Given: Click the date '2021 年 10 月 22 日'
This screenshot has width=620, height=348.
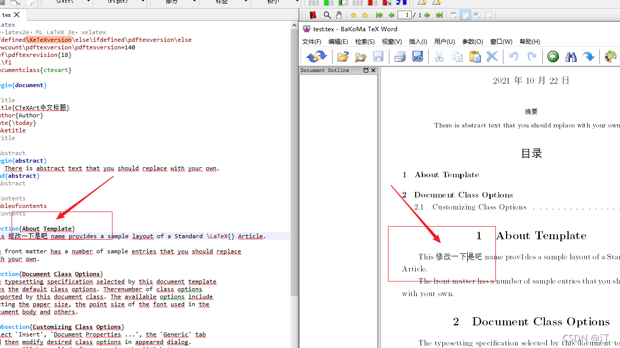Looking at the screenshot, I should [x=531, y=81].
